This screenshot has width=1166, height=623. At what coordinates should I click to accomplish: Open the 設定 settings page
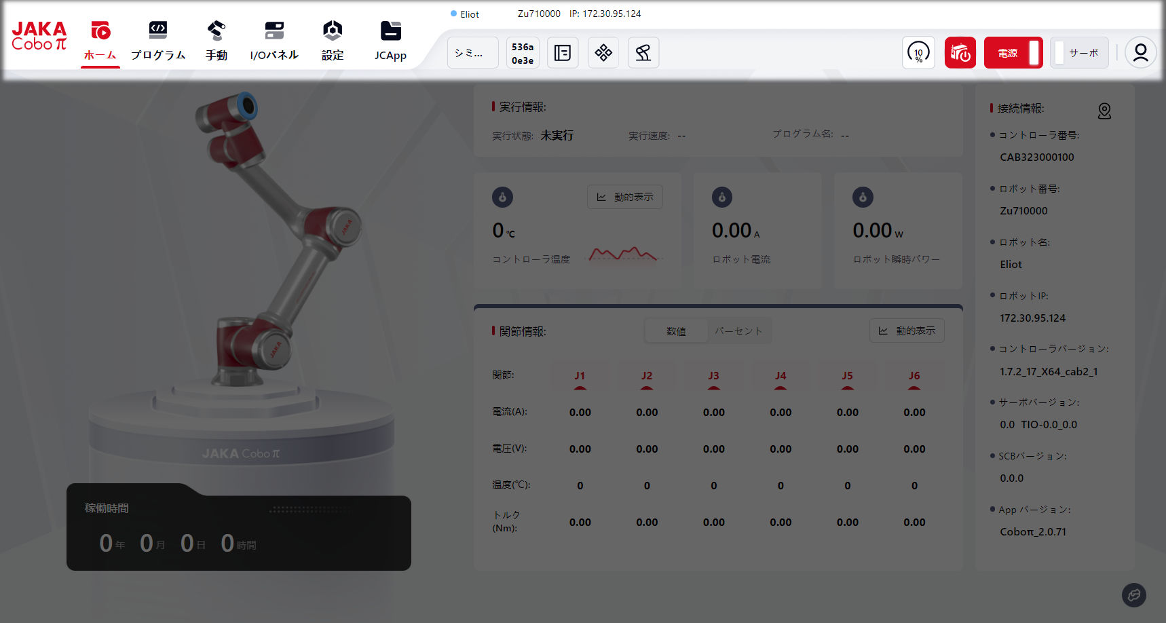(333, 41)
